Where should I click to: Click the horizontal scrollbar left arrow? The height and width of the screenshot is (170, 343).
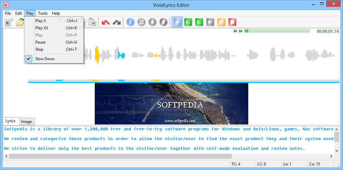[6, 156]
